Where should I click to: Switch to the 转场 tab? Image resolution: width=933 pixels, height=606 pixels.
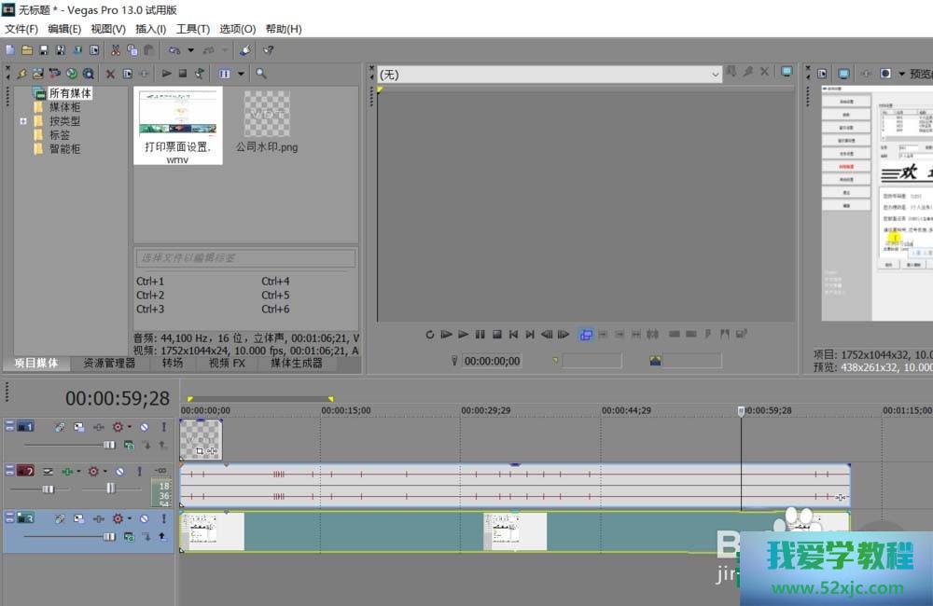coord(172,363)
